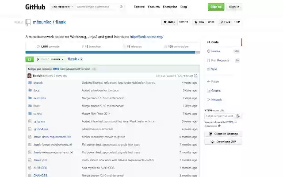Star the flask repository
This screenshot has width=283, height=177.
click(199, 22)
